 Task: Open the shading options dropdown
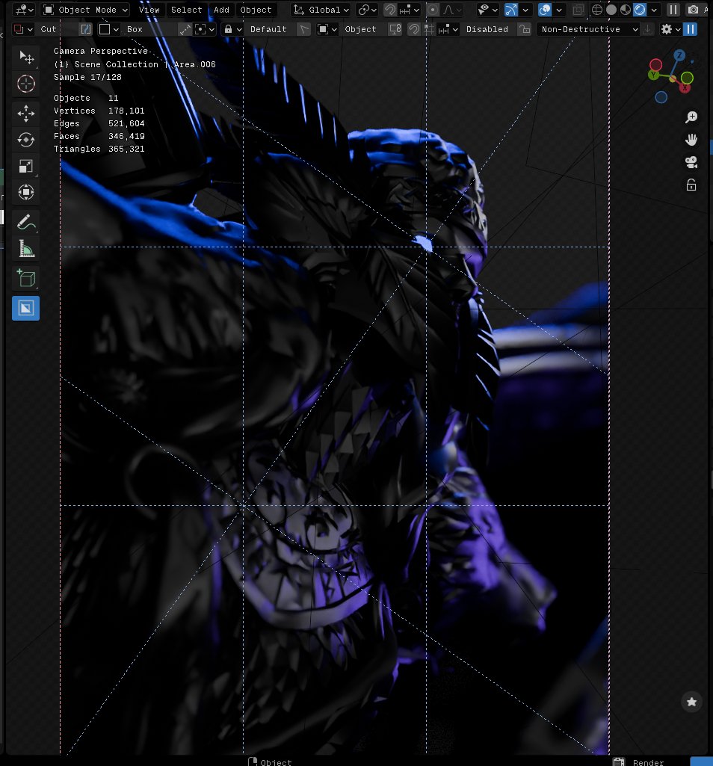click(x=654, y=10)
